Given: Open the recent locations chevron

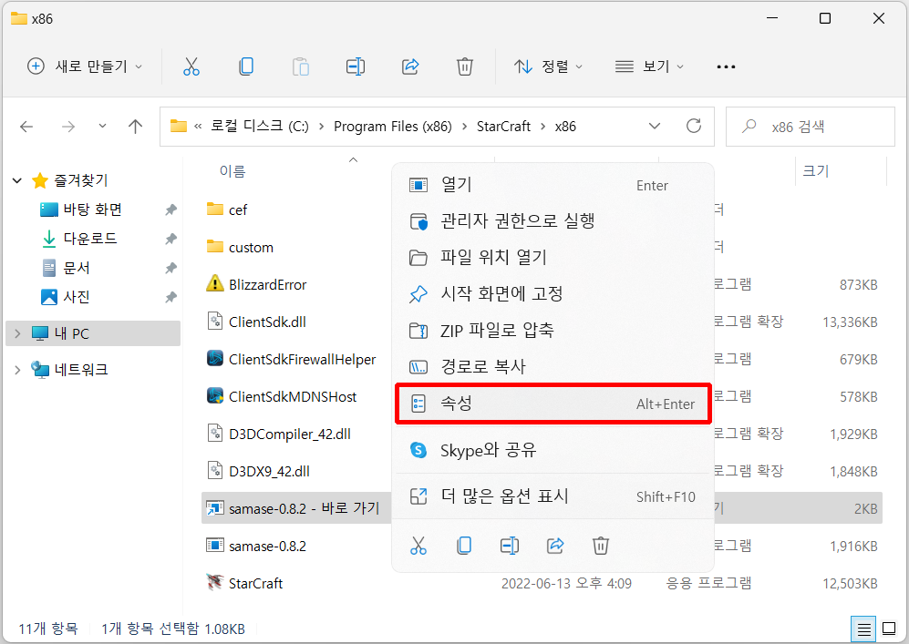Looking at the screenshot, I should (x=103, y=126).
